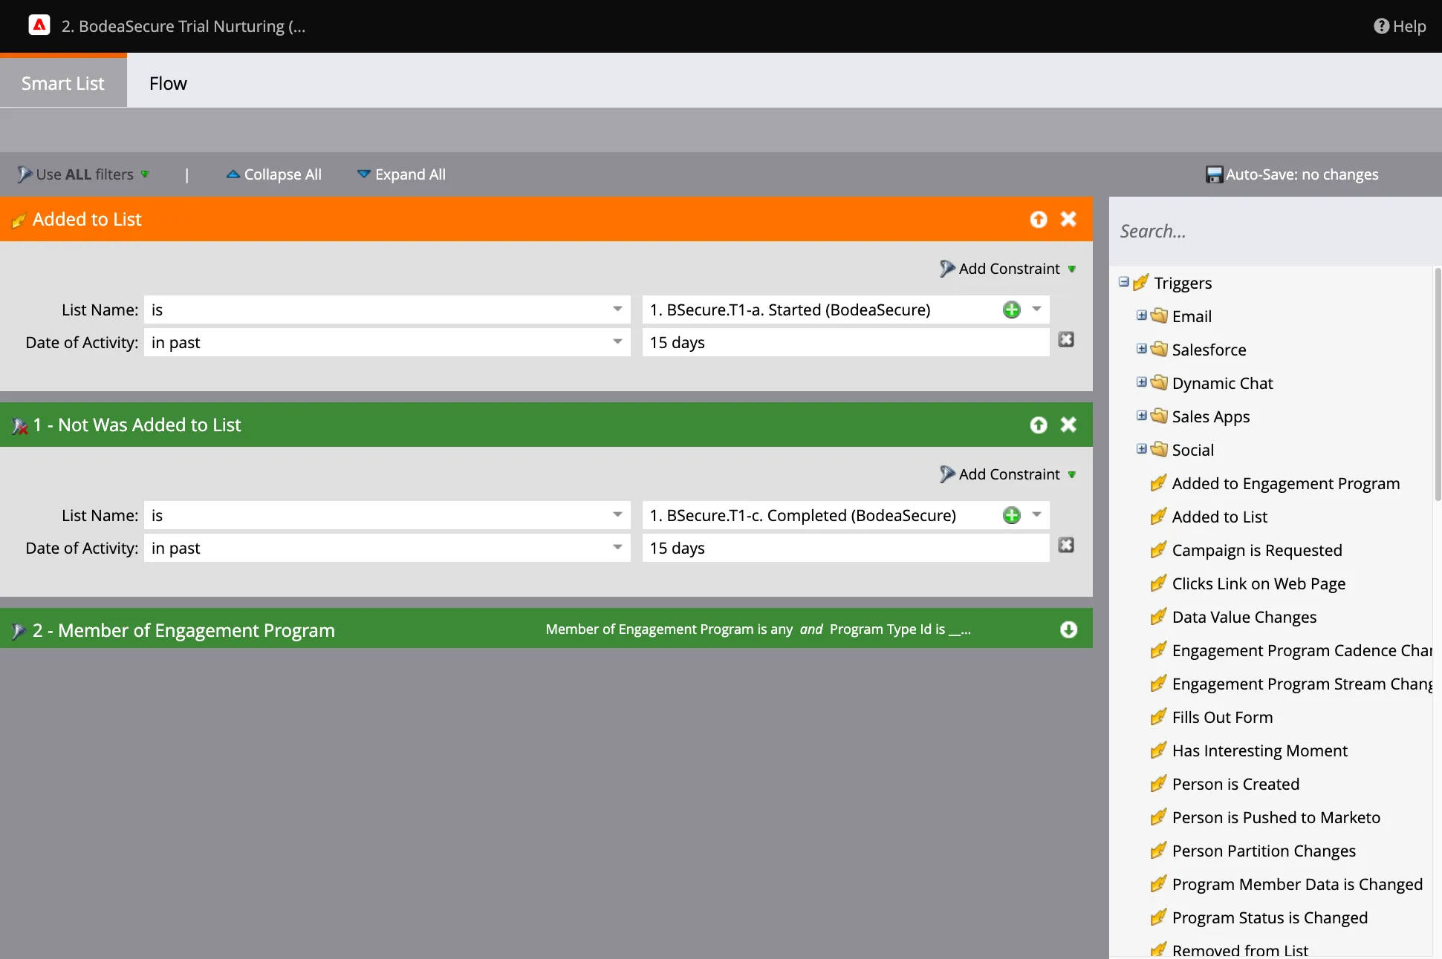Select the Smart List tab
Screen dimensions: 1442x959
[x=63, y=83]
